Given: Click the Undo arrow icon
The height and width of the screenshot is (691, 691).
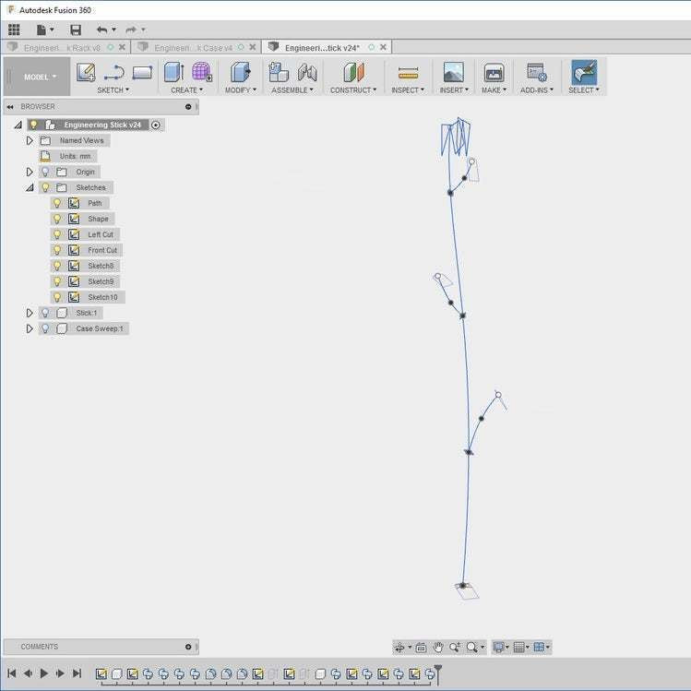Looking at the screenshot, I should [101, 30].
